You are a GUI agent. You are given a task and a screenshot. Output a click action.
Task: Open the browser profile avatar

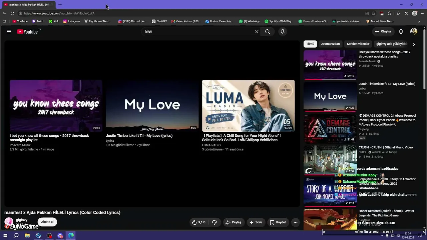415,13
